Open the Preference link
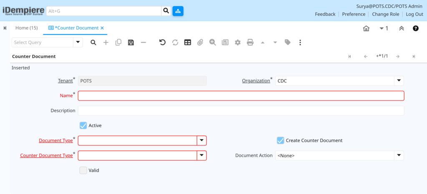Viewport: 427px width, 194px height. 354,14
